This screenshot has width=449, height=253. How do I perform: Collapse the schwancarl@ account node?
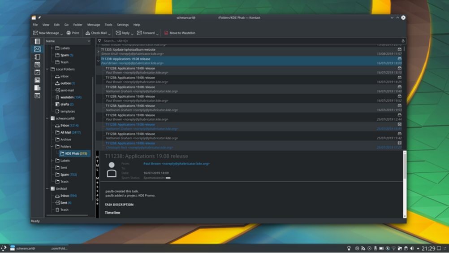tap(47, 118)
